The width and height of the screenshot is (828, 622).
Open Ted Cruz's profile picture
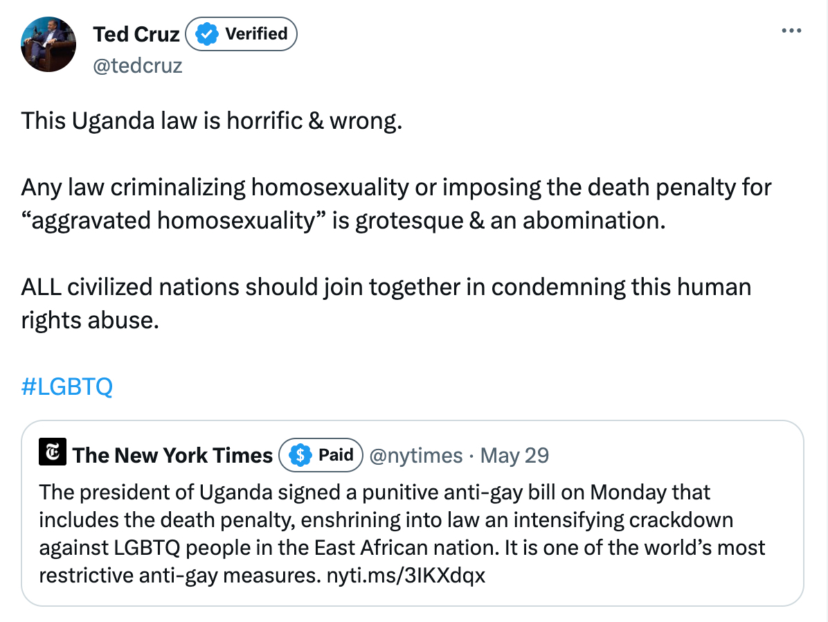point(48,45)
